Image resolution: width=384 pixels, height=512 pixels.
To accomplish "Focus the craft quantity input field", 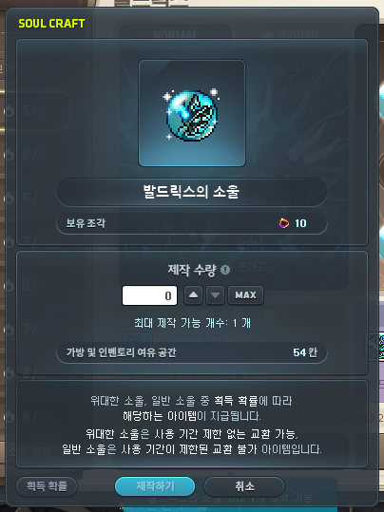I will [x=149, y=295].
